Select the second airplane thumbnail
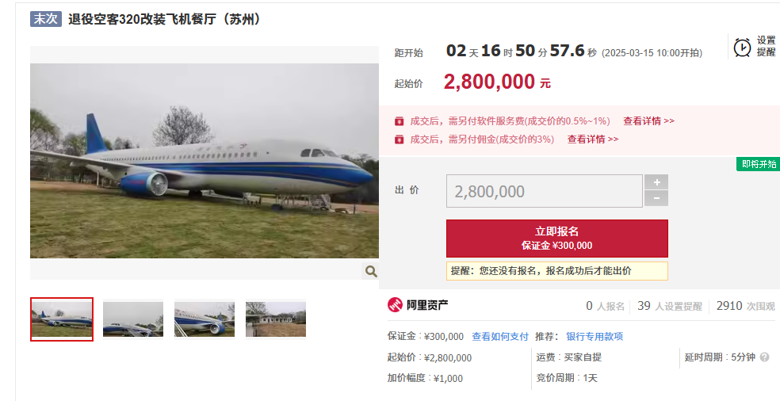Screen dimensions: 780x401 tap(133, 319)
